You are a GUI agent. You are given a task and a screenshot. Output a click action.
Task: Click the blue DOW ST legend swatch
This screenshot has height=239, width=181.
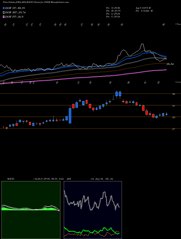tap(4, 8)
